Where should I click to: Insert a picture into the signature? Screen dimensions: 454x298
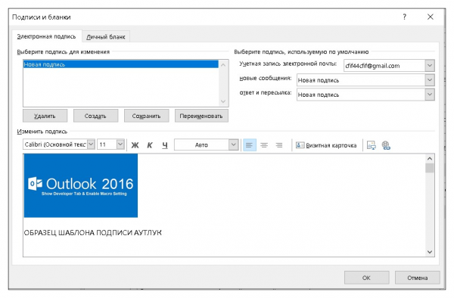point(372,145)
